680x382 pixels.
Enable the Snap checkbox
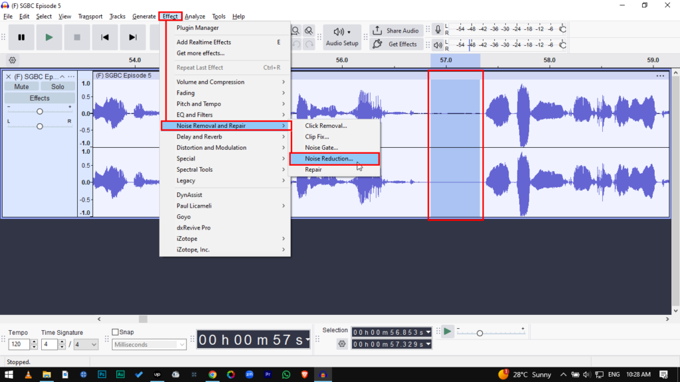(116, 332)
